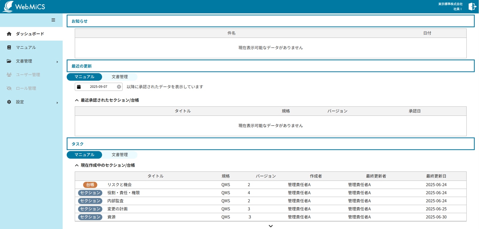Collapse sidebar with hamburger menu icon
The image size is (479, 229).
click(x=53, y=20)
